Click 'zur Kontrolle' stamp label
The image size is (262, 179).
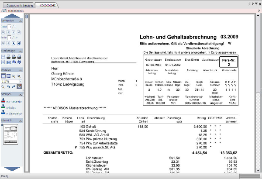(14, 102)
